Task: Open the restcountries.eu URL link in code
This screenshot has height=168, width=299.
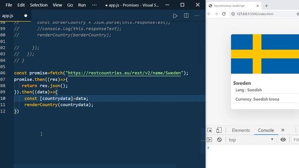Action: tap(124, 73)
